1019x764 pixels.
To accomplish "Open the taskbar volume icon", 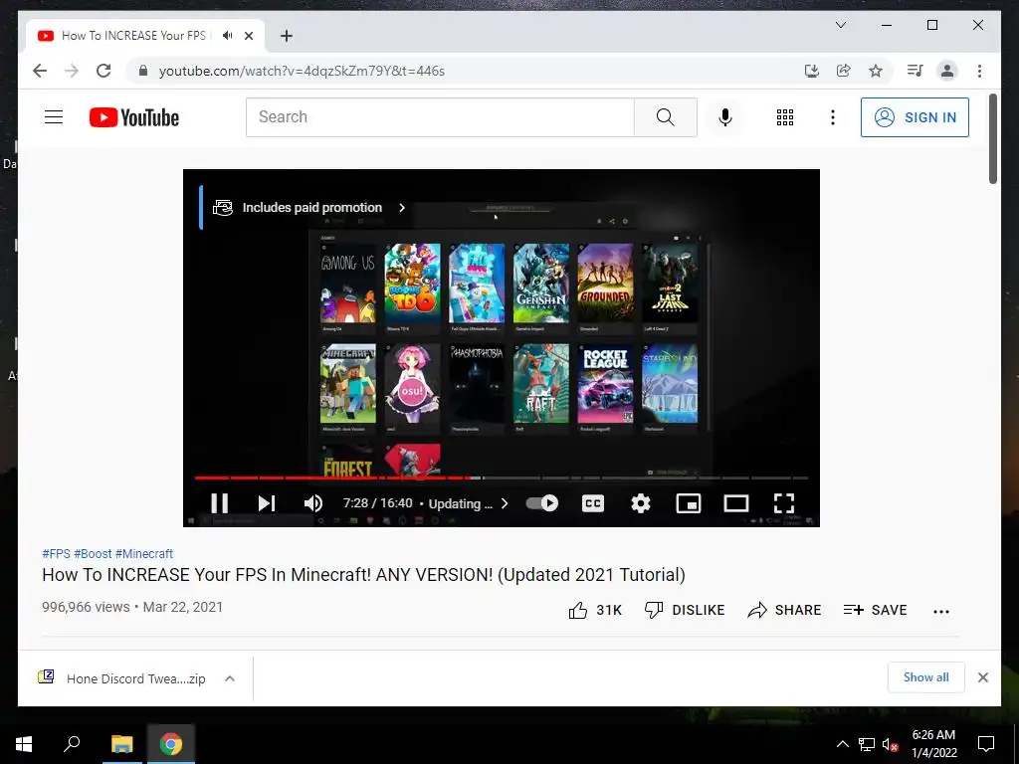I will coord(890,744).
